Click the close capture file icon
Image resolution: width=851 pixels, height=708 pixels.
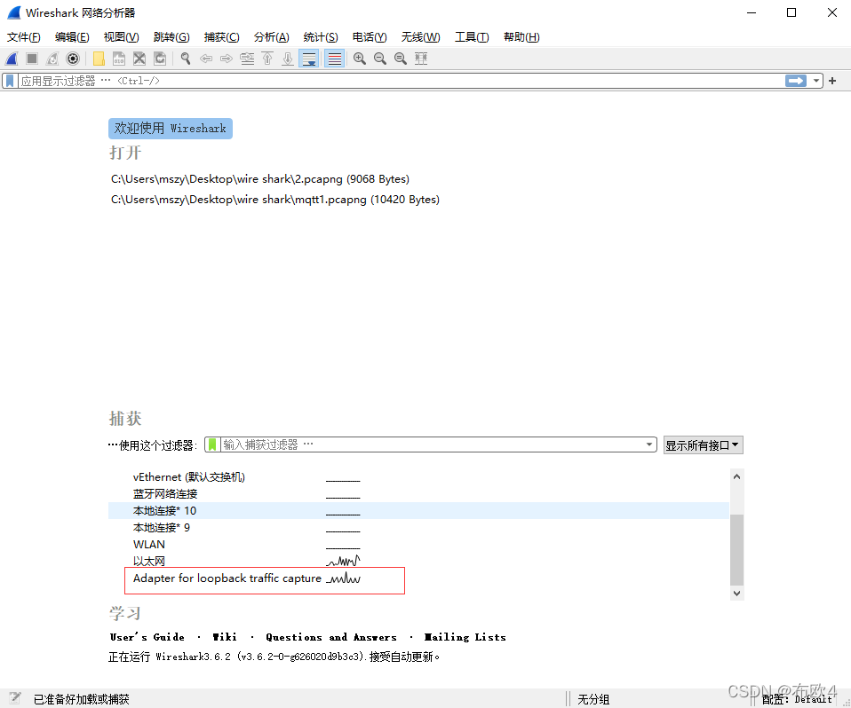(x=139, y=59)
